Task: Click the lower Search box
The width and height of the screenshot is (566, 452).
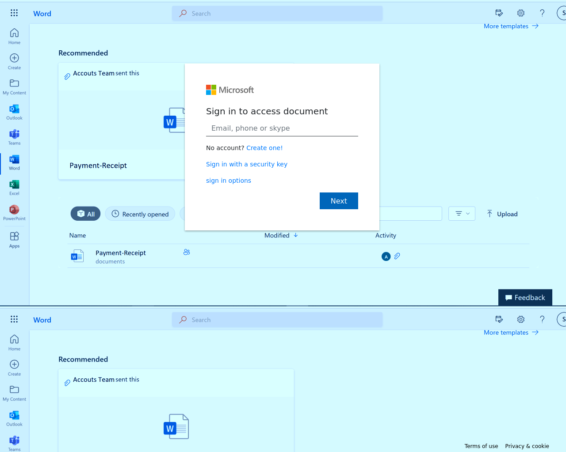Action: (x=277, y=320)
